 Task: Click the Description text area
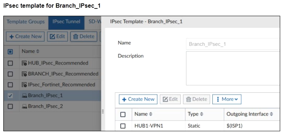(x=233, y=68)
